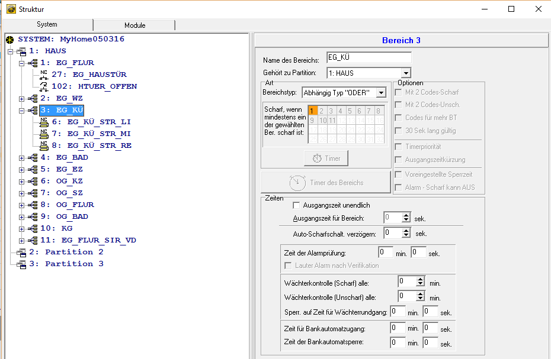Switch to the System tab
Viewport: 551px width, 359px height.
47,25
